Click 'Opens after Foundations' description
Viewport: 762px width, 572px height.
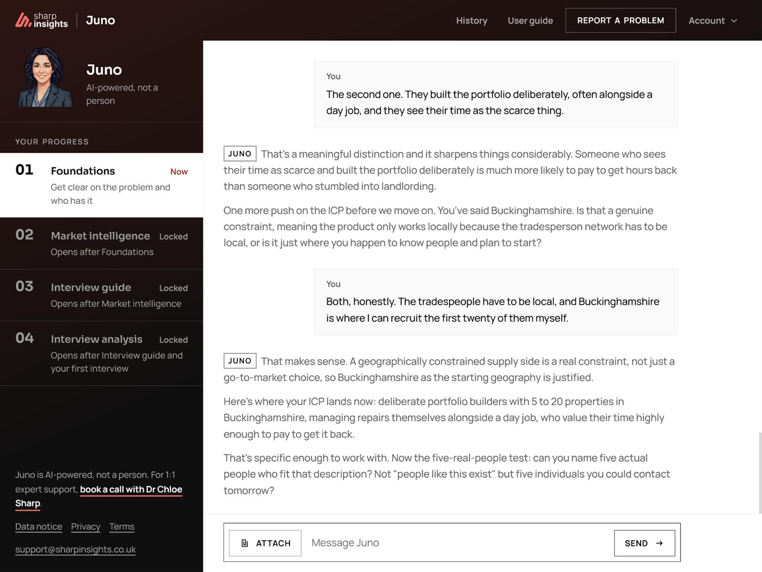click(102, 252)
